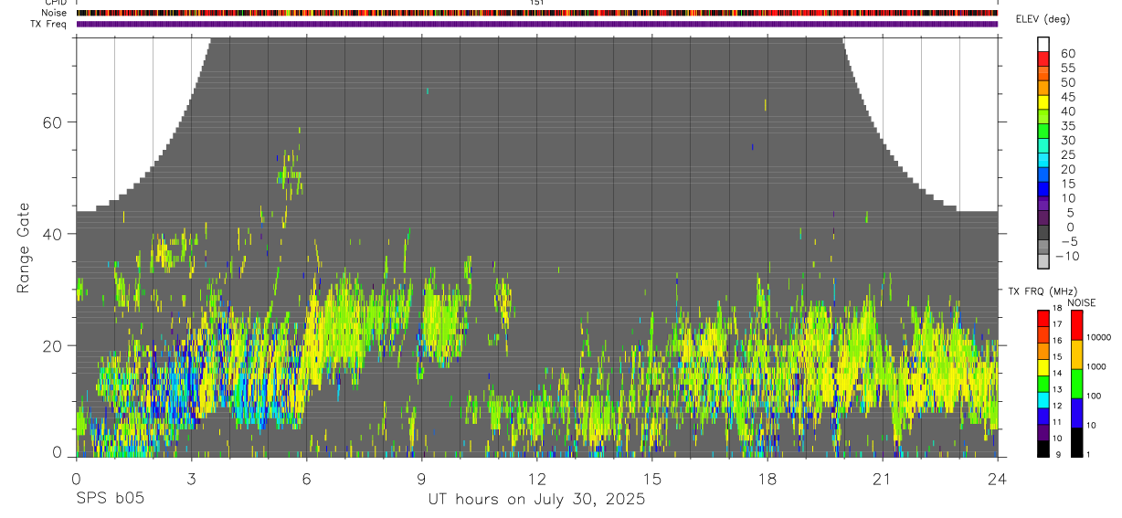The height and width of the screenshot is (518, 1122).
Task: Click the light gray bottom ELEV swatch
Action: coord(1044,261)
